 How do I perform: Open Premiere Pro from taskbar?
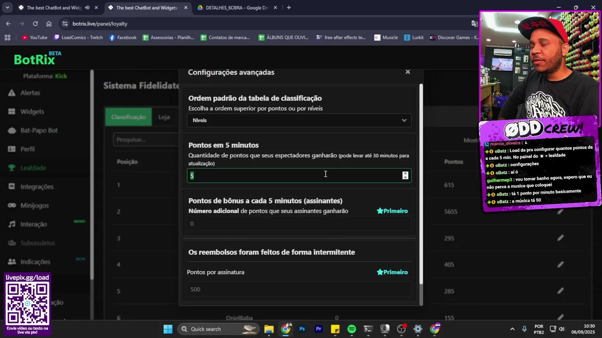[x=318, y=329]
